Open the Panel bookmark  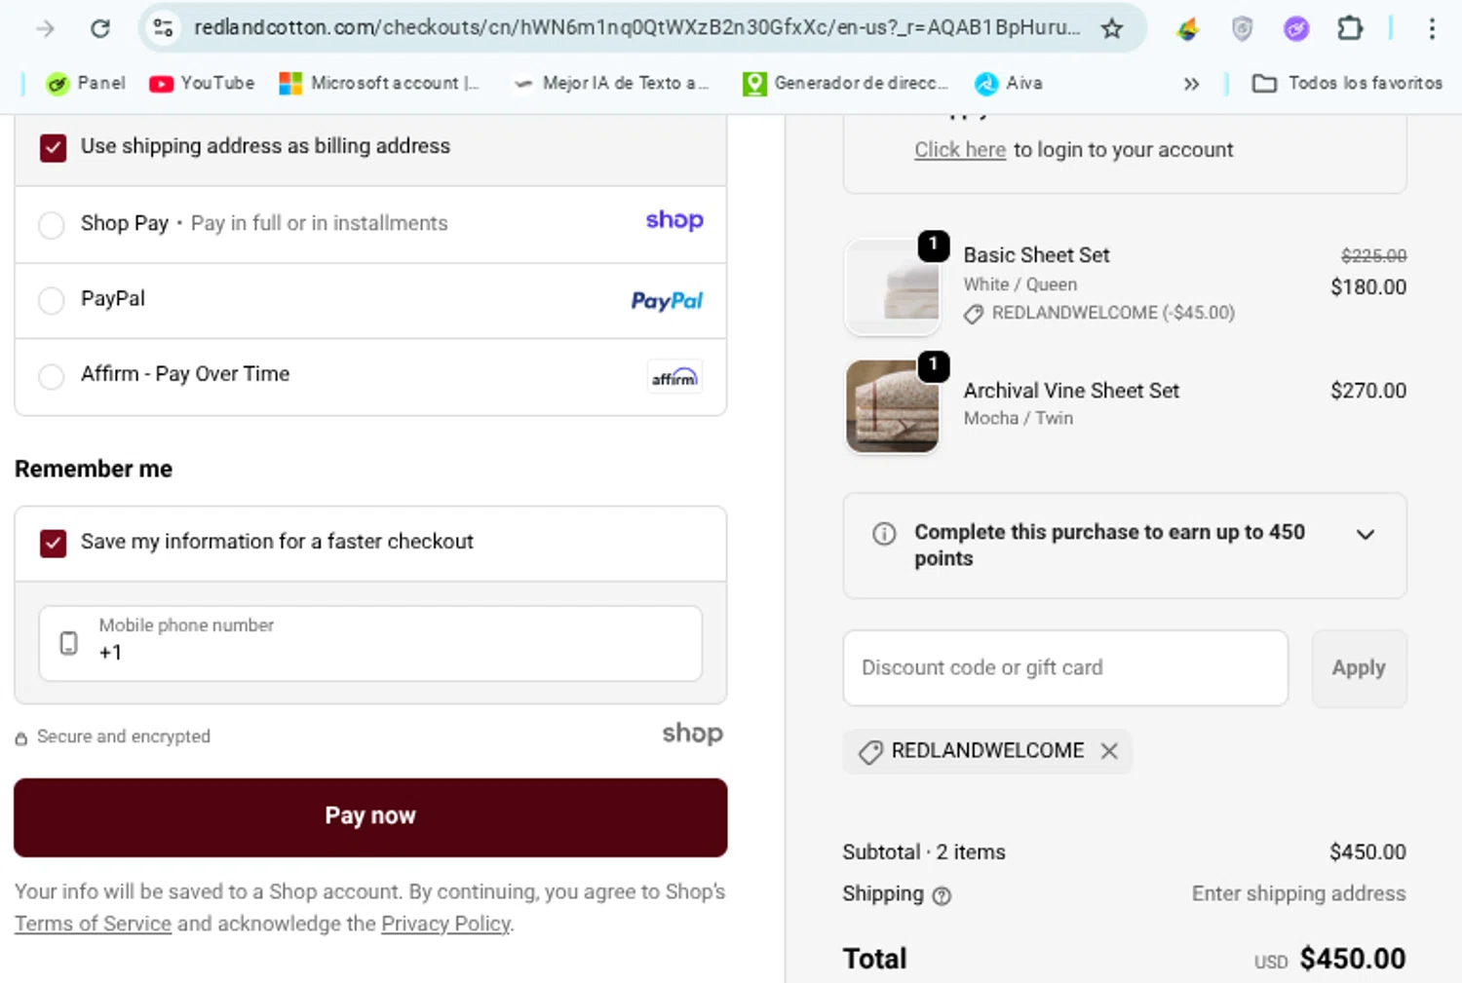tap(86, 84)
